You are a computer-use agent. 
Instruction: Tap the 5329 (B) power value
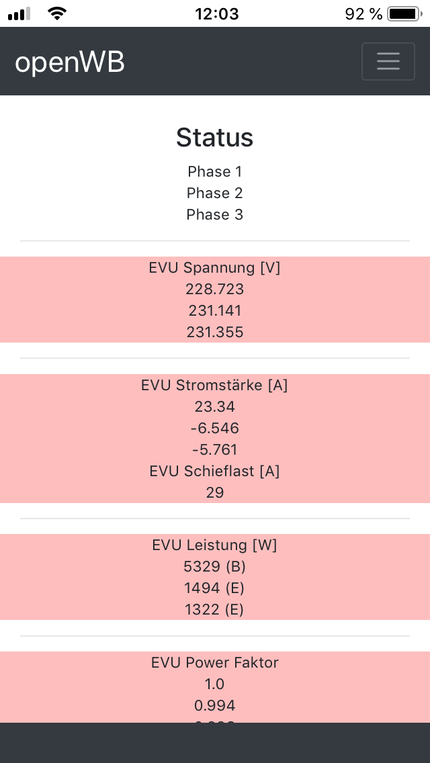(215, 567)
